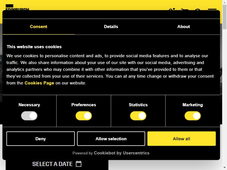Click the 'This website uses cookies' heading

pyautogui.click(x=34, y=47)
